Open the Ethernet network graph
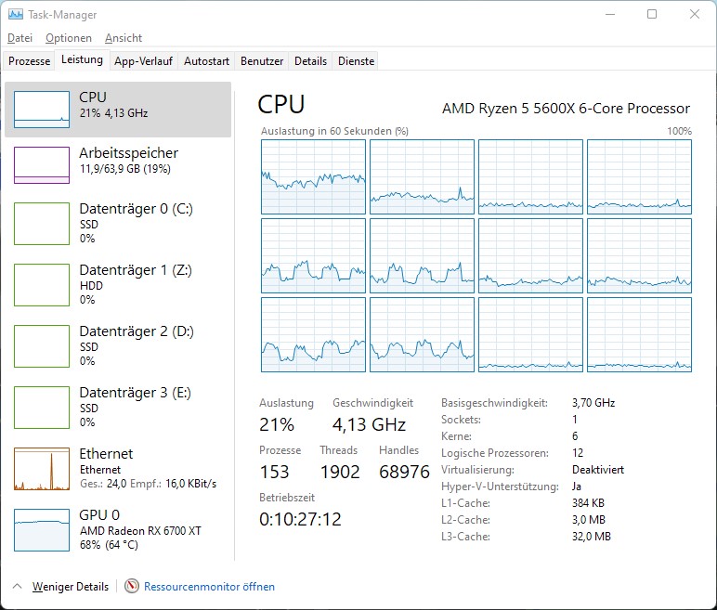 click(118, 469)
